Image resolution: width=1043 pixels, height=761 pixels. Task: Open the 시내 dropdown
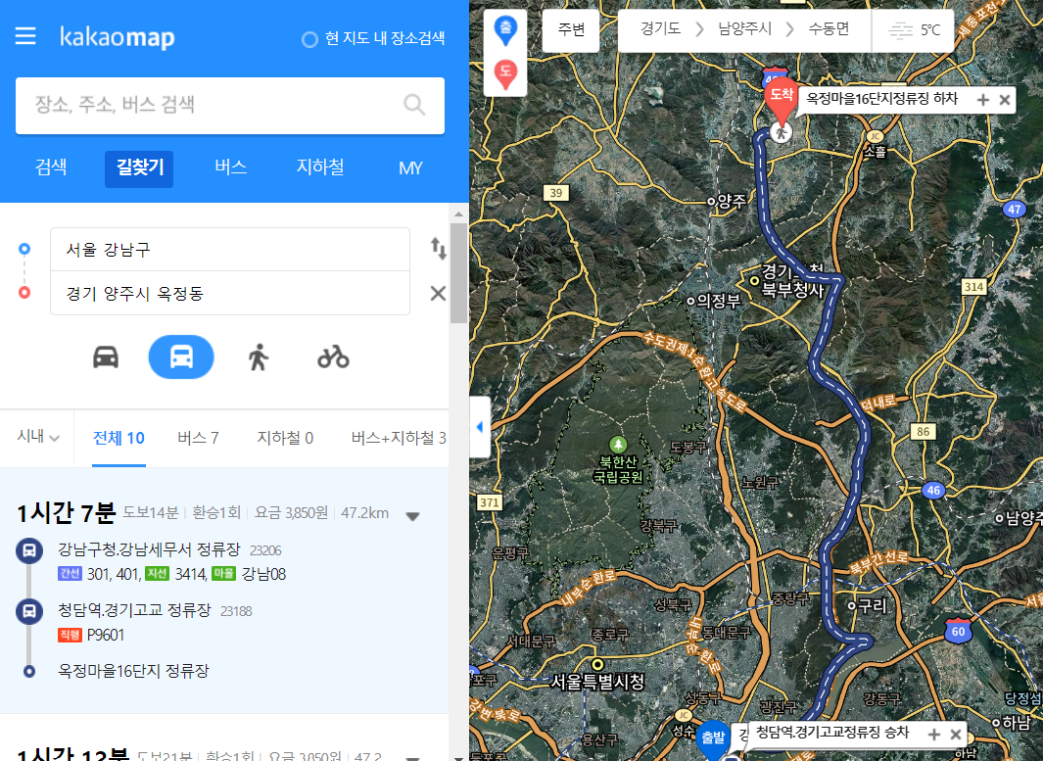point(38,437)
